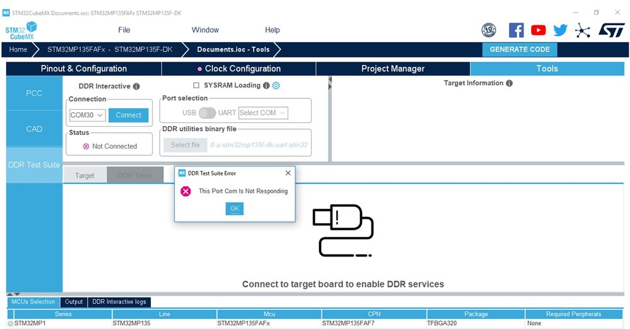Switch to Project Manager tab
The height and width of the screenshot is (329, 630).
(x=393, y=69)
